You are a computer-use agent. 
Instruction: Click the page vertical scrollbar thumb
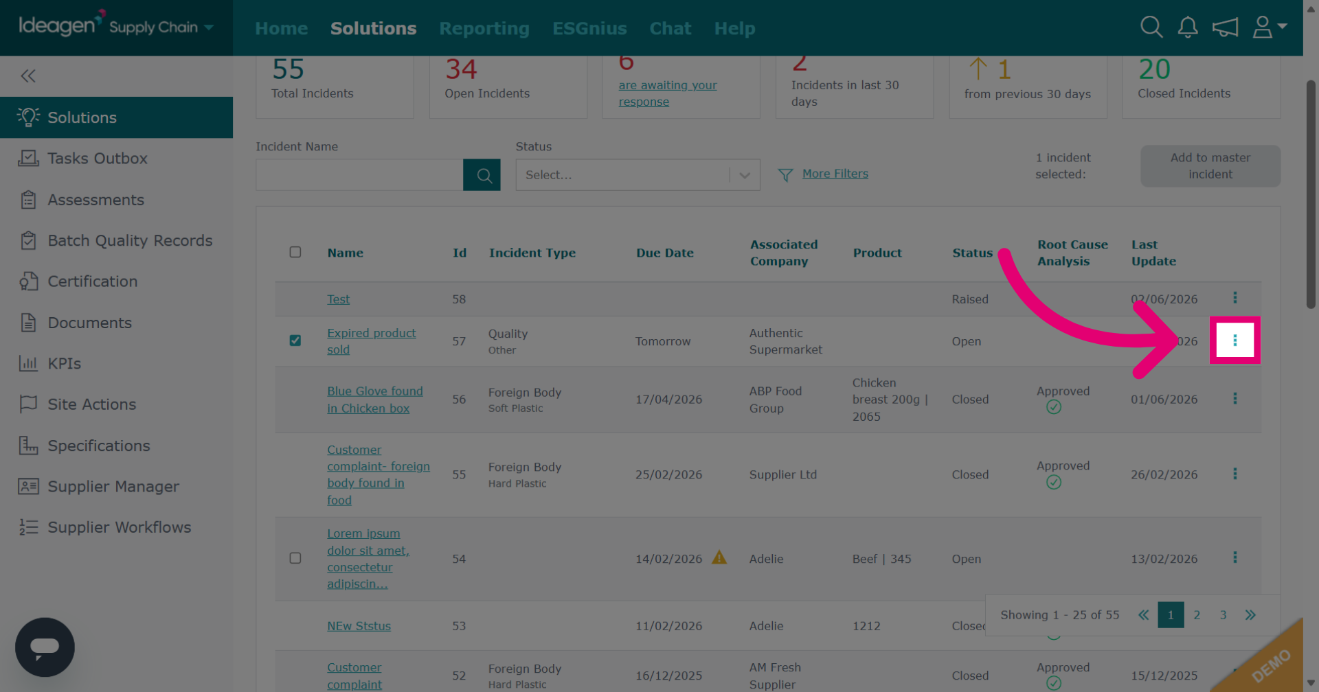(x=1311, y=194)
